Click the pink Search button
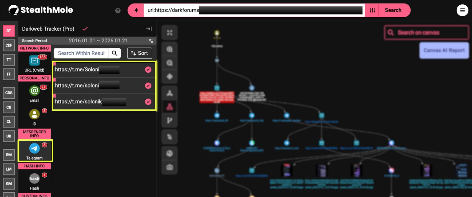Screen dimensions: 472x197 (393, 10)
